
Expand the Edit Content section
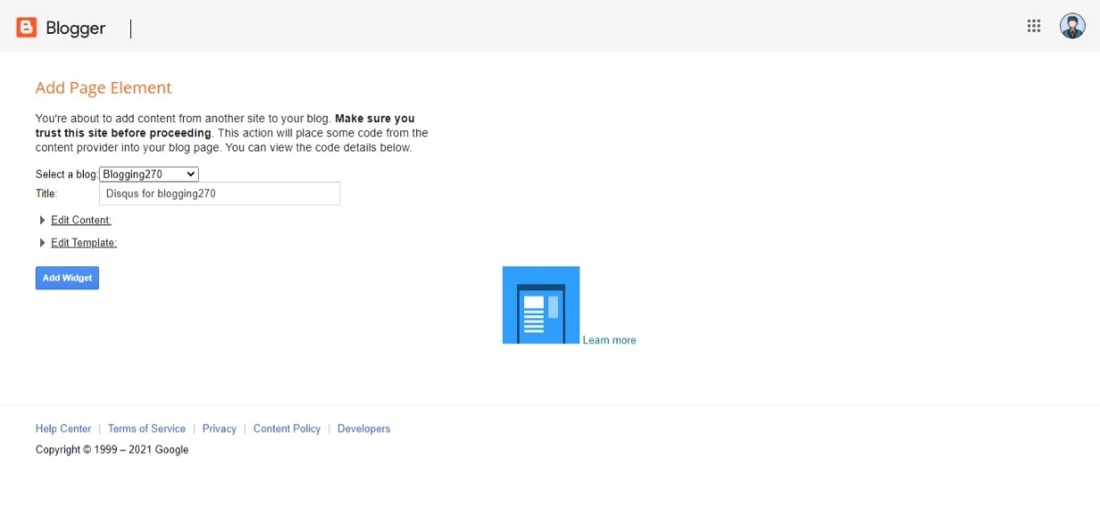(81, 220)
